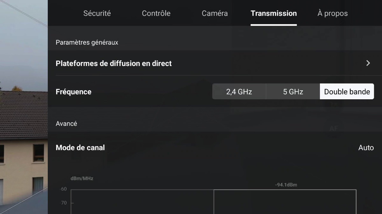This screenshot has height=214, width=382.
Task: Click the Paramètres généraux section header
Action: (87, 42)
